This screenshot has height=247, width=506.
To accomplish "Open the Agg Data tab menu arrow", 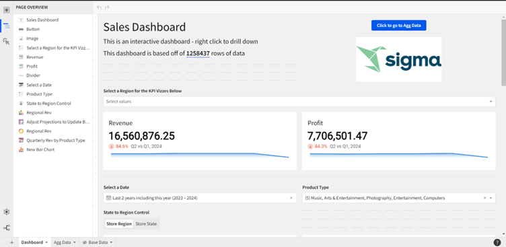I will click(x=75, y=242).
